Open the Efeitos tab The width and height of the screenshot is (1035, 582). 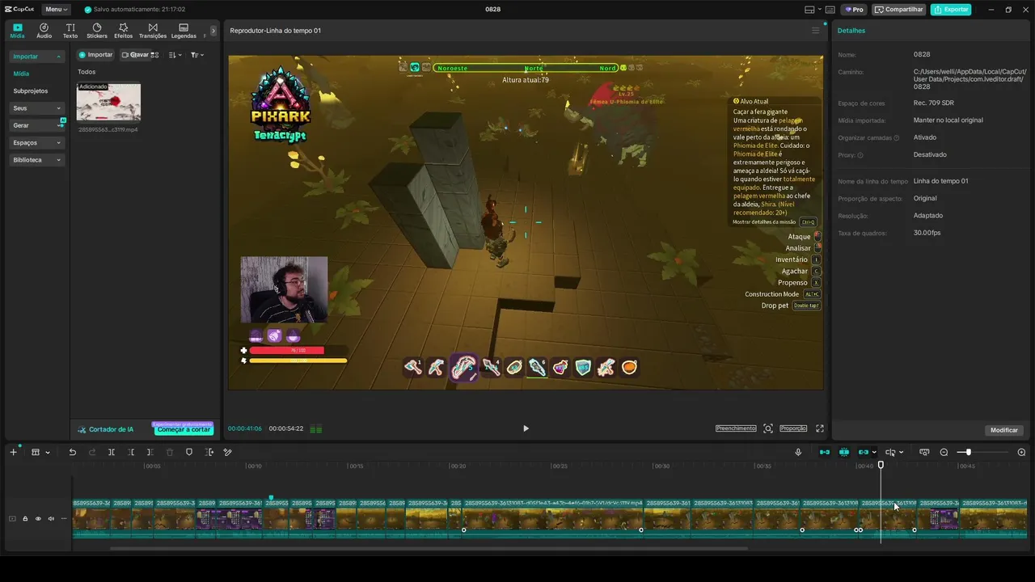point(123,31)
